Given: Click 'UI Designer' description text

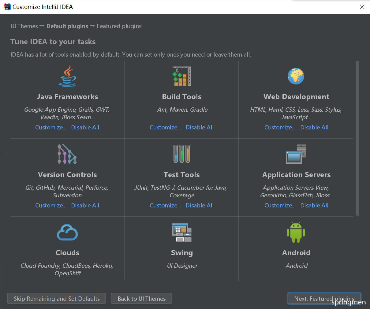Looking at the screenshot, I should click(182, 266).
